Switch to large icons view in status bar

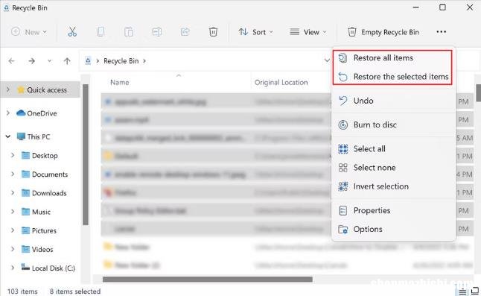click(x=474, y=291)
